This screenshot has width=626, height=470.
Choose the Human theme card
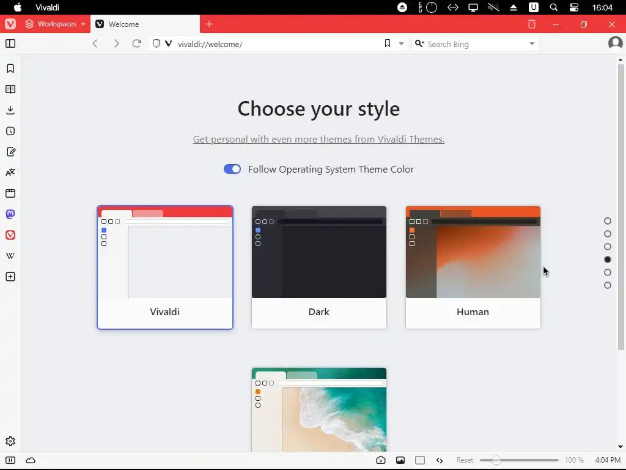(473, 267)
